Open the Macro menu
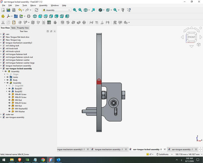 [x=33, y=5]
